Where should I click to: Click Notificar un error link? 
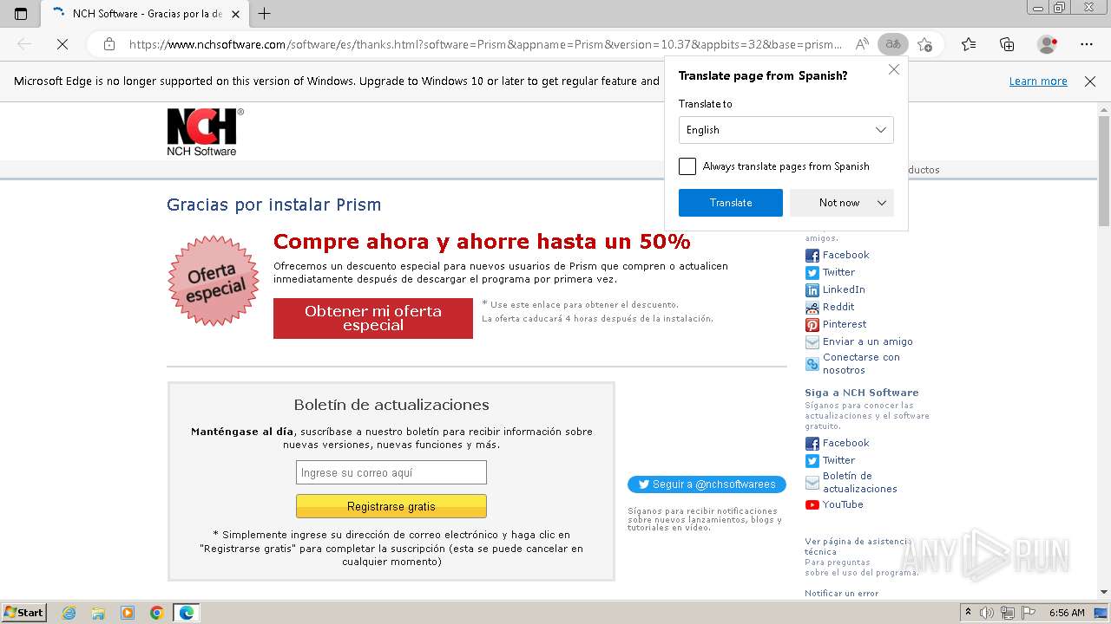pyautogui.click(x=842, y=594)
